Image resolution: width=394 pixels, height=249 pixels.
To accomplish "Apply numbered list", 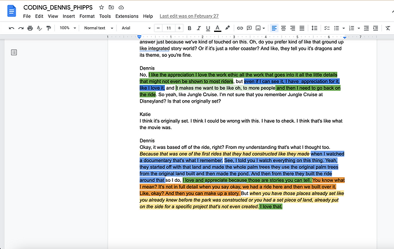I will click(352, 28).
